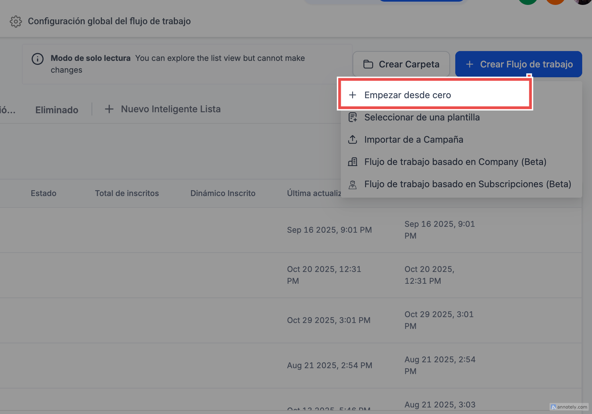Open the Crear Flujo de trabajo dropdown
Screen dimensions: 592x414
click(518, 64)
